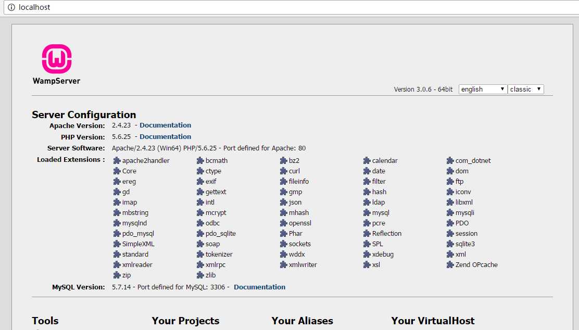Click the iconv extension name
This screenshot has height=330, width=579.
tap(463, 192)
